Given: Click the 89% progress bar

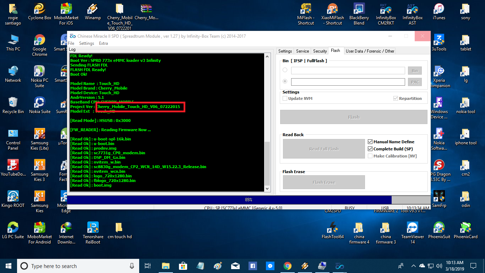Looking at the screenshot, I should tap(249, 200).
